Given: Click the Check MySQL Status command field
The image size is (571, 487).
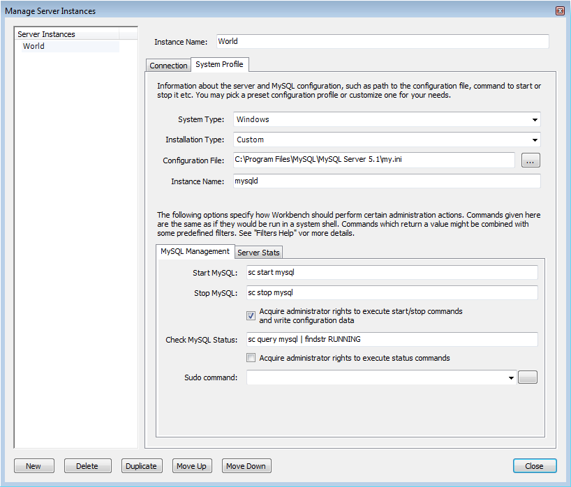Looking at the screenshot, I should pos(391,340).
